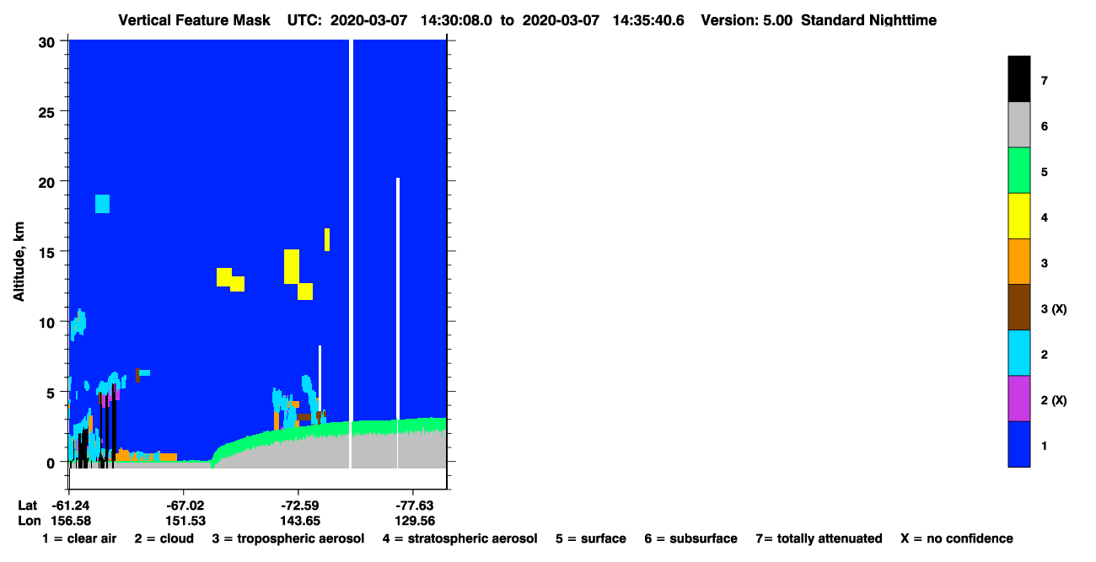Click the narrow yellow feature near 16 km
Screen dimensions: 1096x562
[x=327, y=239]
